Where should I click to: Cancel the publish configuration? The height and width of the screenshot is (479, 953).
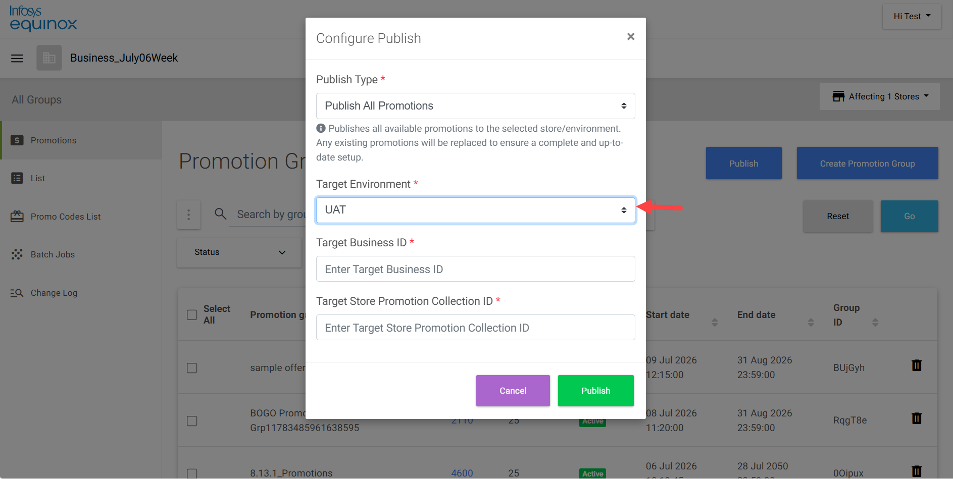513,391
